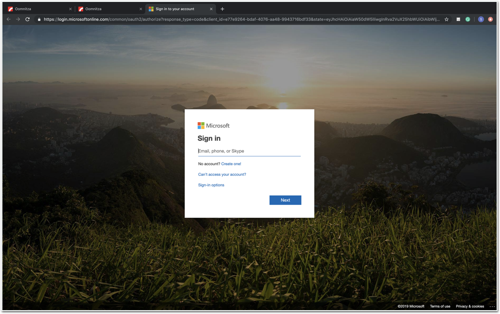Viewport: 500px width, 314px height.
Task: Click the padlock site security icon
Action: [x=39, y=19]
